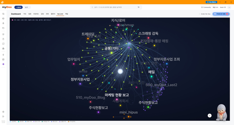Click the myDoo logo
This screenshot has height=125, width=234.
[x=7, y=7]
